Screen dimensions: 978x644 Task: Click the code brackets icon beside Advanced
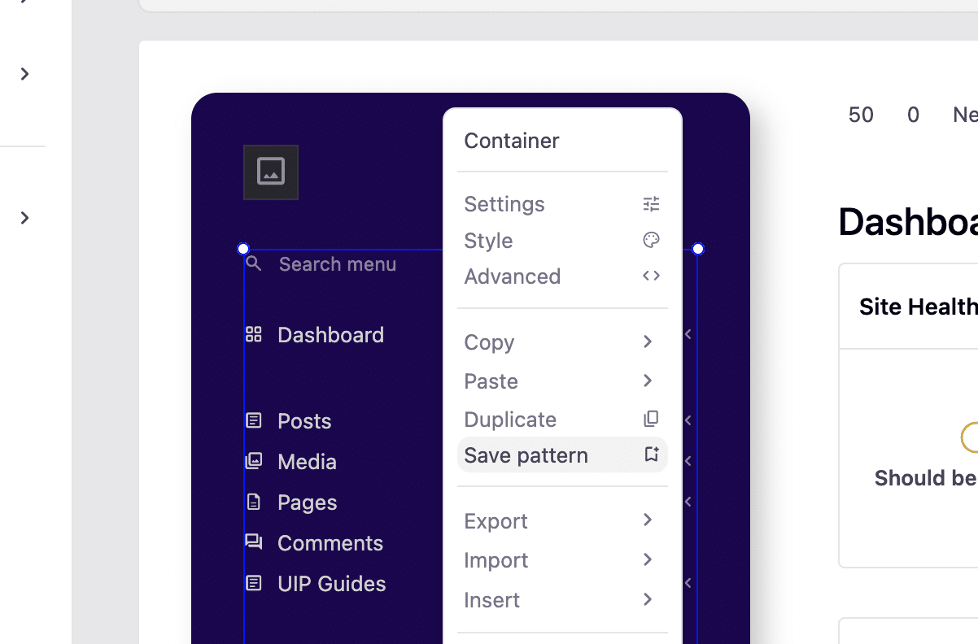tap(651, 276)
